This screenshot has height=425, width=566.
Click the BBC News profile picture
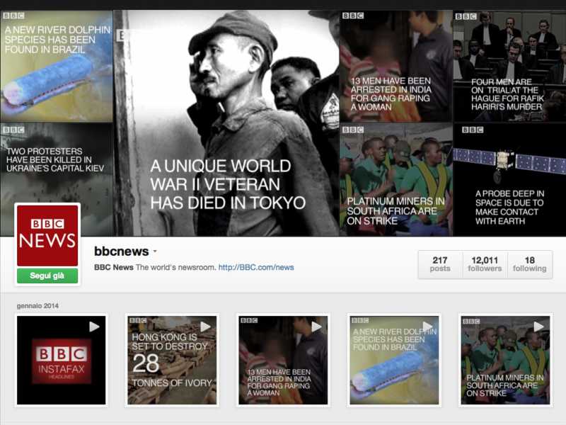pyautogui.click(x=47, y=235)
